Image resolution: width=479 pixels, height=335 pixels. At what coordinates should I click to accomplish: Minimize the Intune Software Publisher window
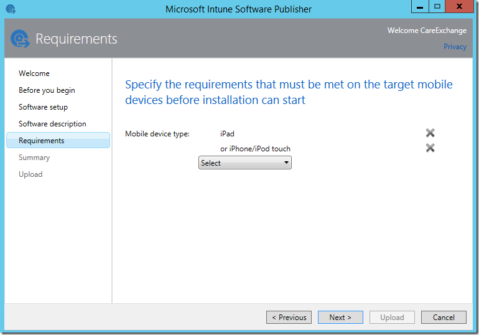coord(420,6)
